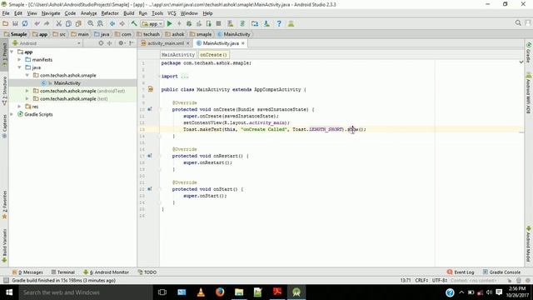Open the File menu
Image resolution: width=533 pixels, height=300 pixels.
6,13
